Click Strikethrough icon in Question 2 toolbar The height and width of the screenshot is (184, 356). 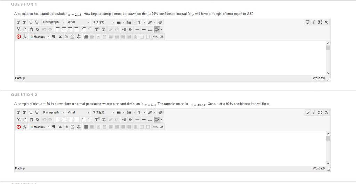[37, 112]
